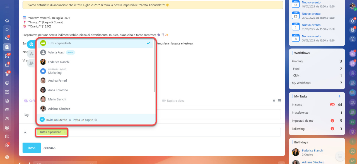
Task: Deselect checked Tutti i dipendenti option
Action: tap(95, 43)
